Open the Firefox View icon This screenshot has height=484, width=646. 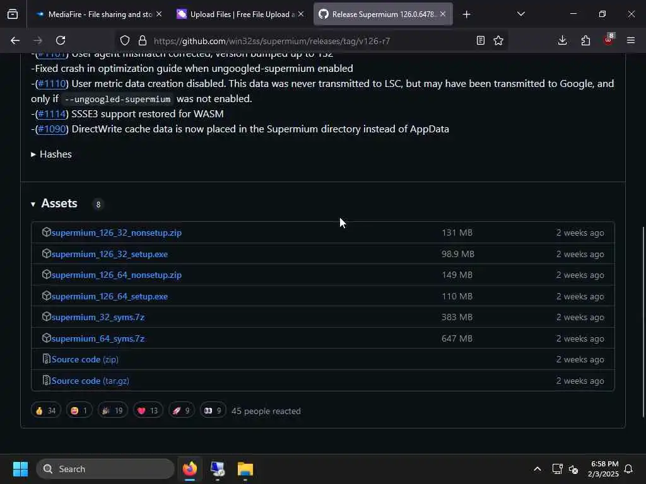pos(13,14)
